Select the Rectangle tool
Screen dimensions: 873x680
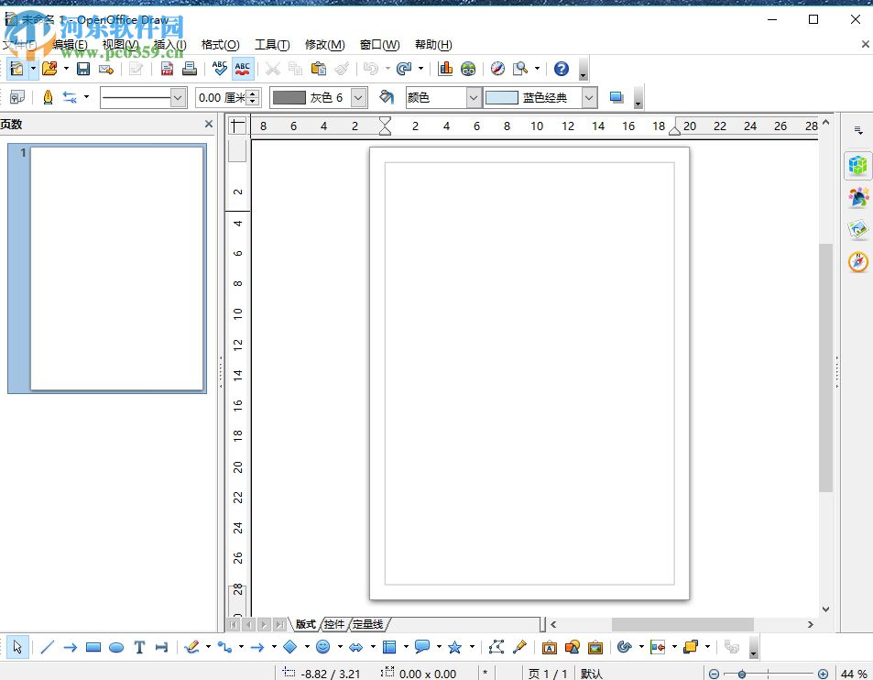coord(93,647)
